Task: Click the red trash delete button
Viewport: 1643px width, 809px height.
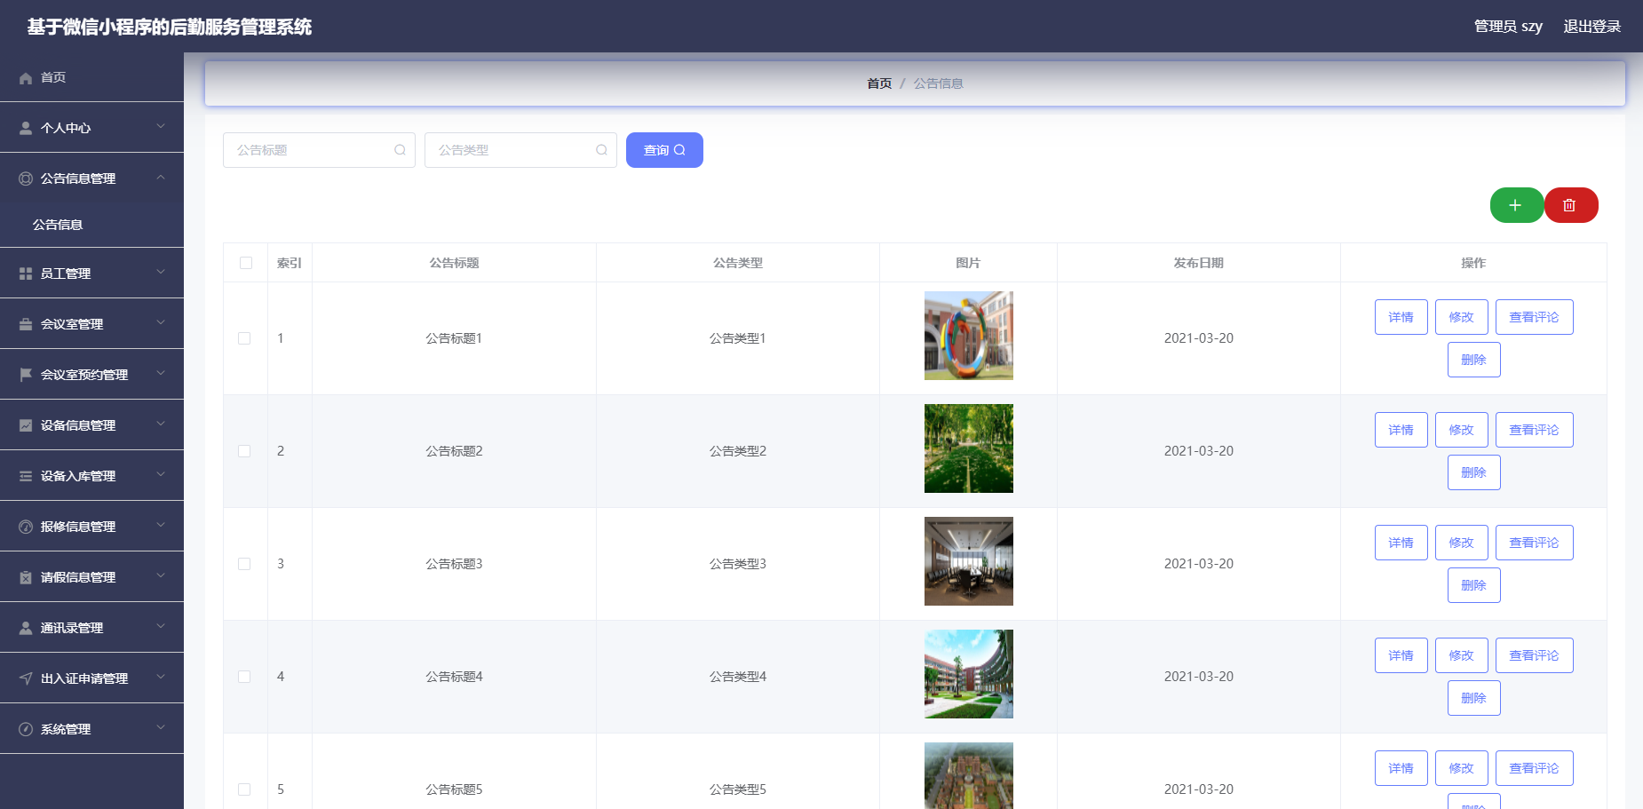Action: pos(1570,205)
